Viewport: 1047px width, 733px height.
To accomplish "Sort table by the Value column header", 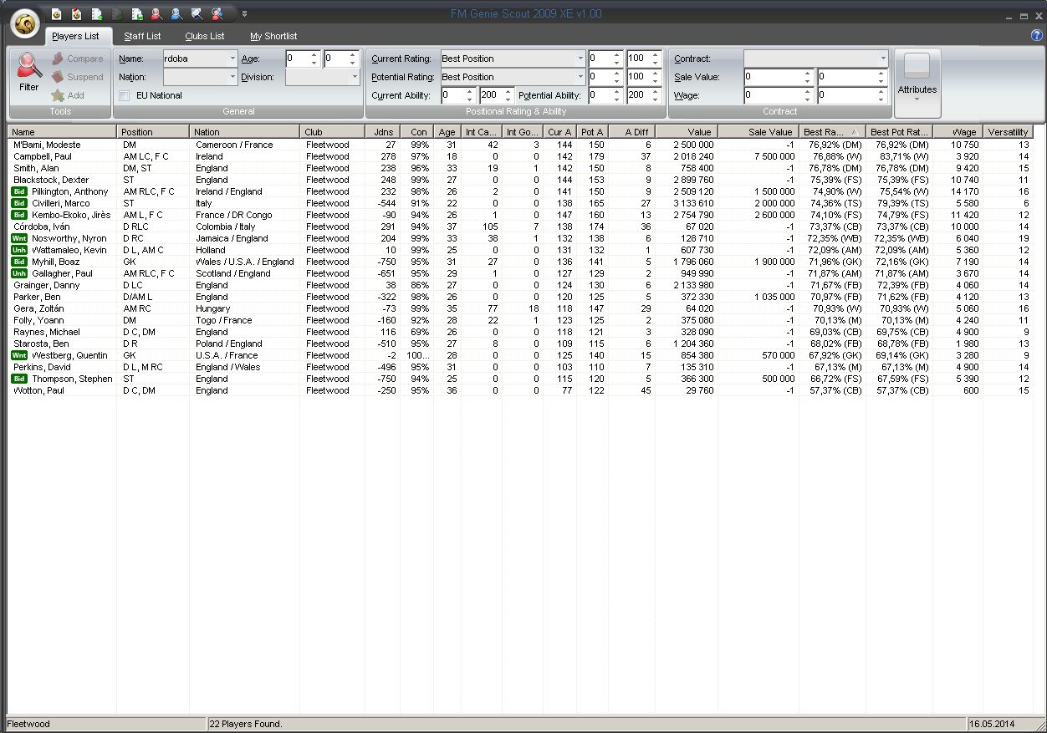I will [686, 132].
